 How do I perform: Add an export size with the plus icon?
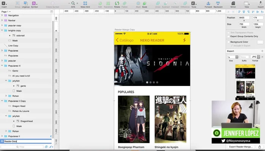pos(262,51)
